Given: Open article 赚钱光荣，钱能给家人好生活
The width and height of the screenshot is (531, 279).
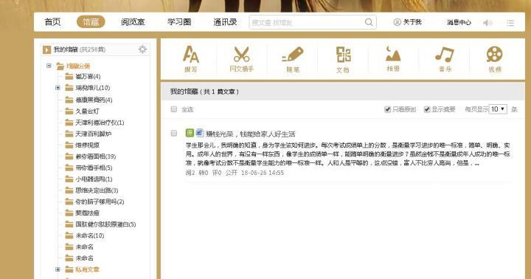Looking at the screenshot, I should (251, 134).
